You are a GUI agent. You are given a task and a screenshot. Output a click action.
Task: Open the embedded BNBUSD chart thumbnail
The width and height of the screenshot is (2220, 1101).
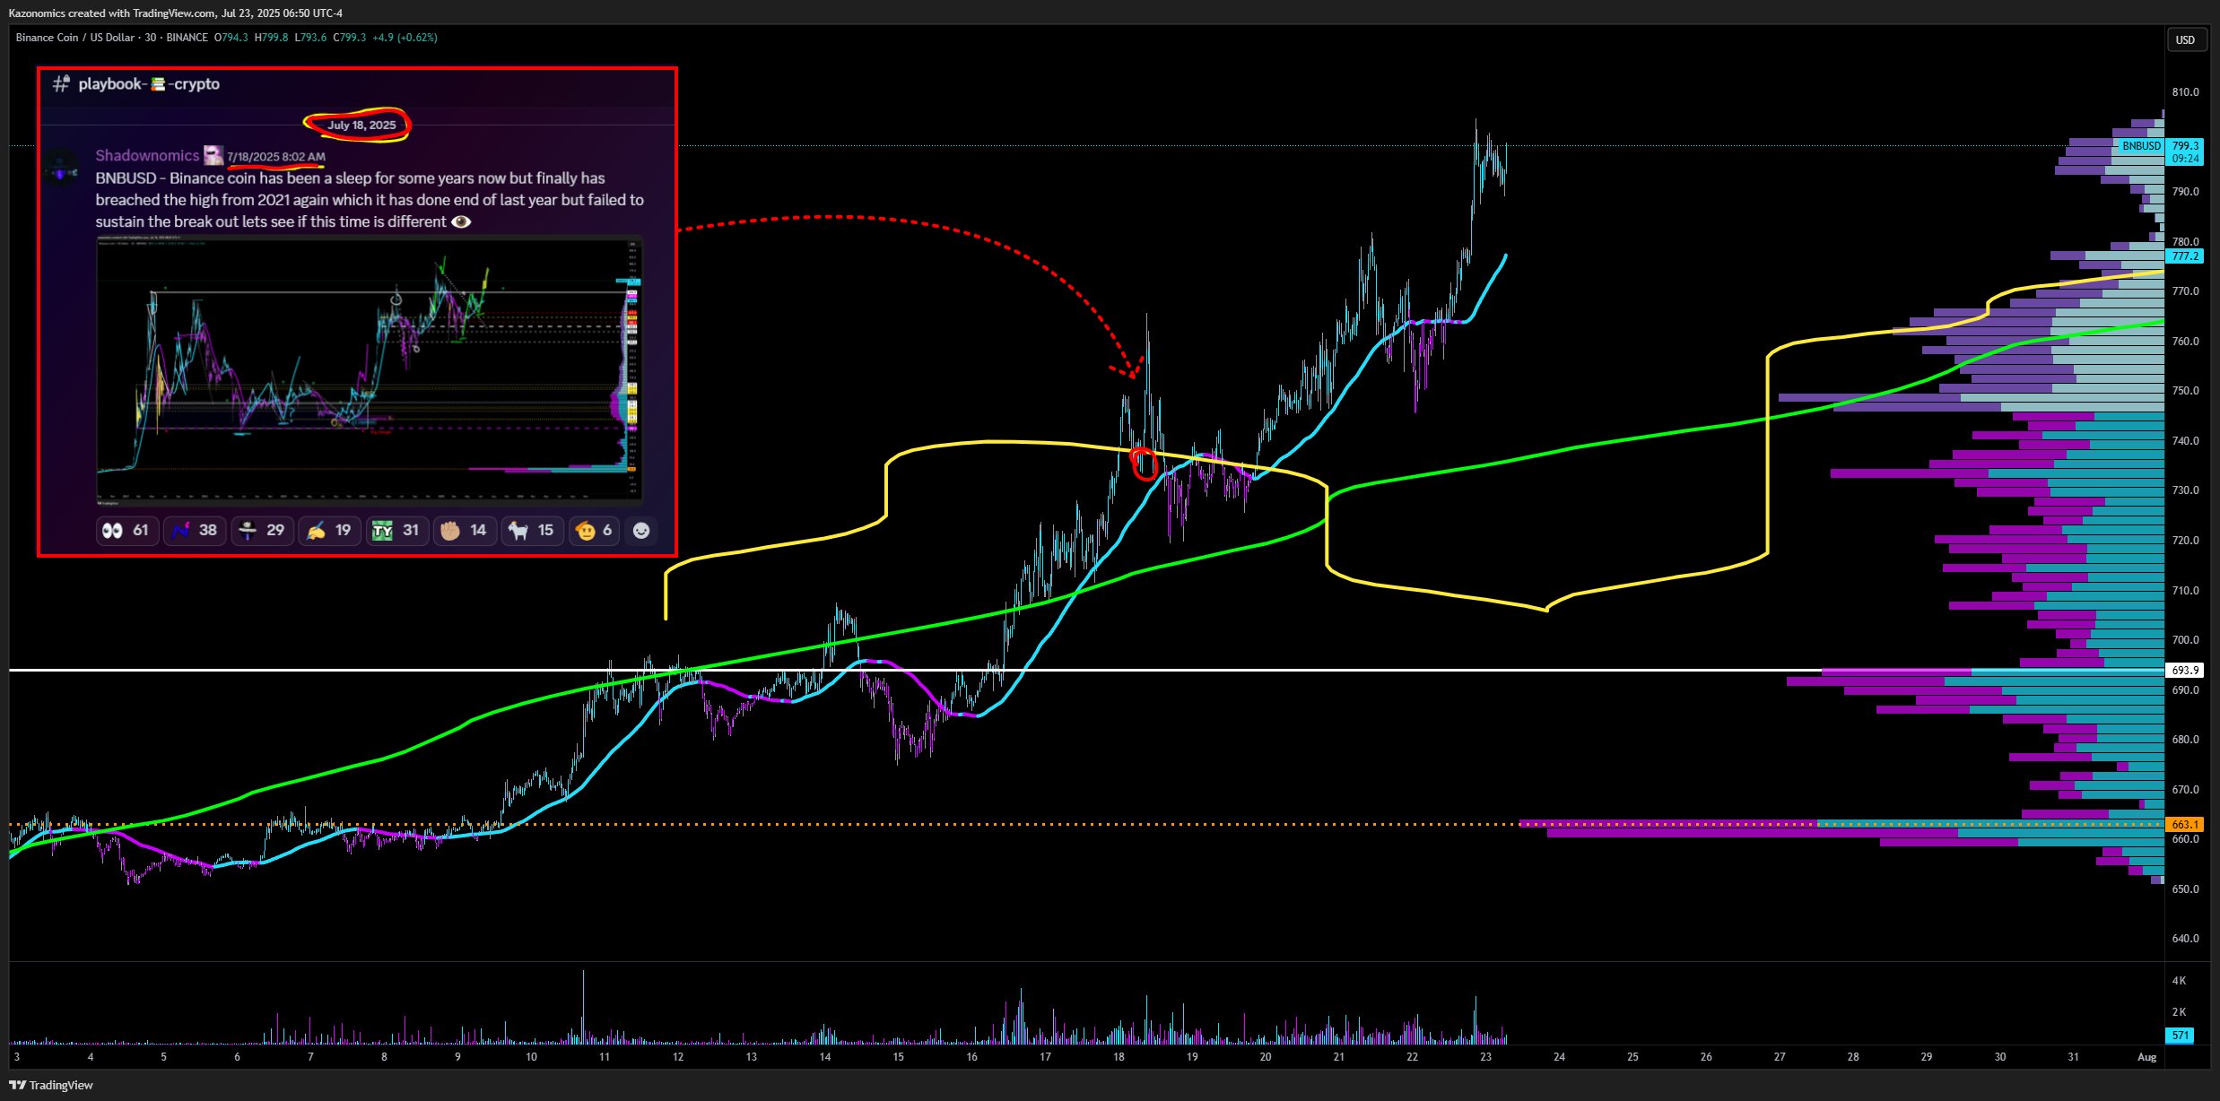click(370, 369)
